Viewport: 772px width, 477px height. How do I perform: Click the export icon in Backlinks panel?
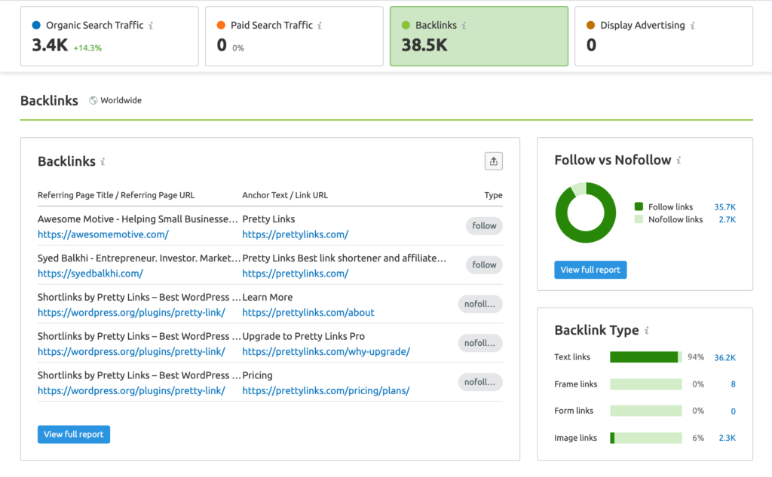pyautogui.click(x=494, y=161)
